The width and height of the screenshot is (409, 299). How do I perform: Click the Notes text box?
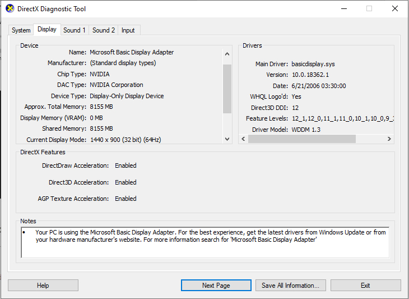click(205, 242)
